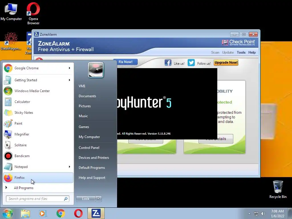Launch Calculator from Start menu
292x219 pixels.
click(38, 102)
